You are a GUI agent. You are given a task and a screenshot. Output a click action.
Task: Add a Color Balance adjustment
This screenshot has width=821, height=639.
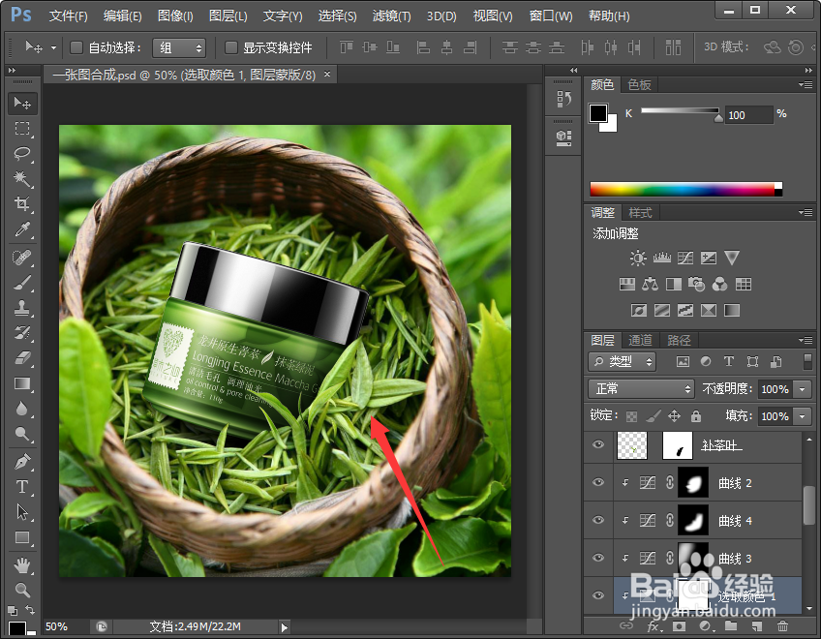[650, 285]
